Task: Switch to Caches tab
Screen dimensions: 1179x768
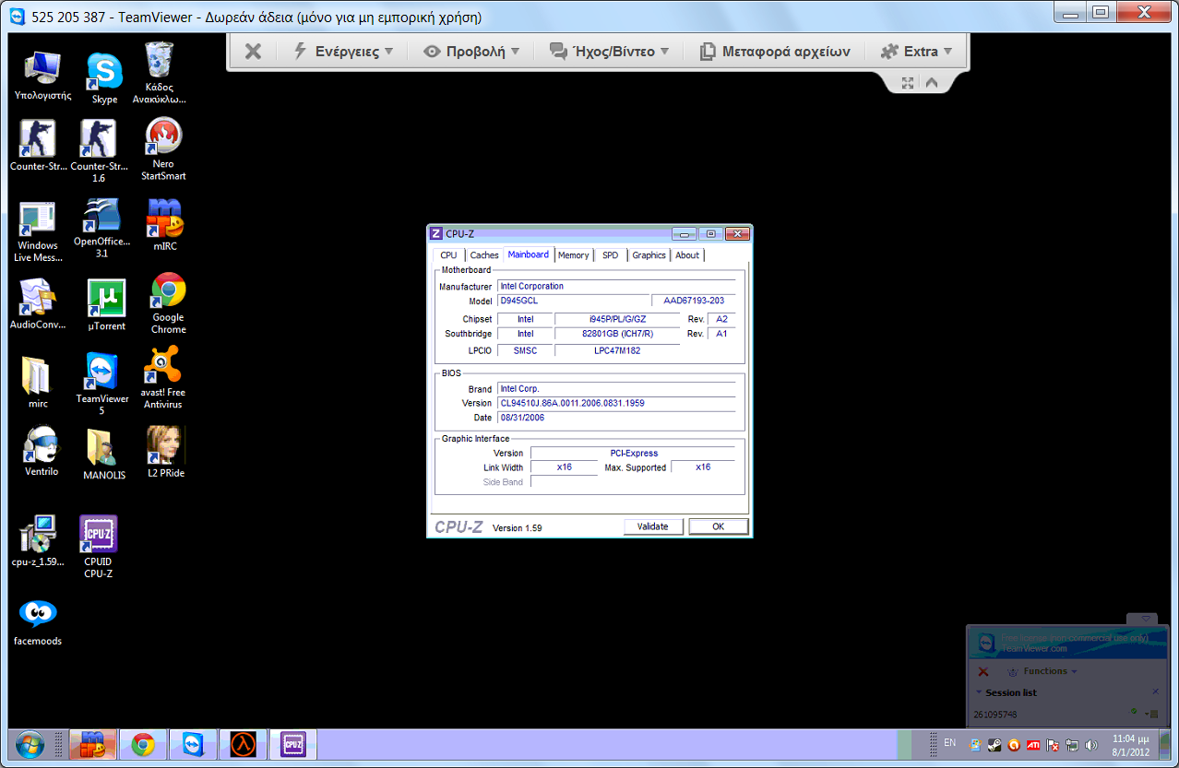Action: tap(484, 255)
